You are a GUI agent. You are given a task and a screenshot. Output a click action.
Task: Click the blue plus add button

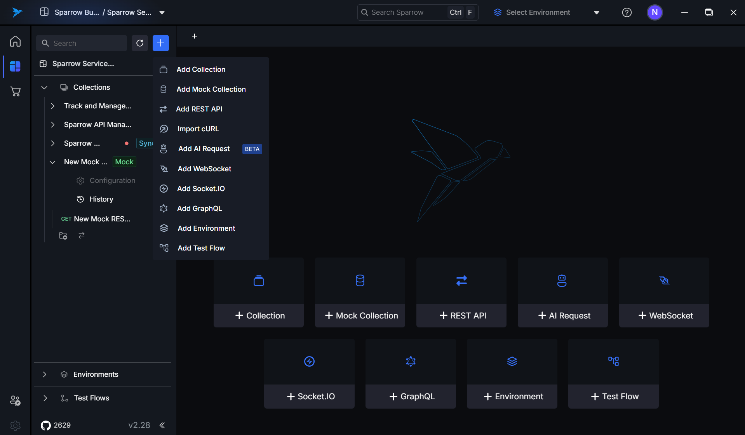(x=160, y=43)
